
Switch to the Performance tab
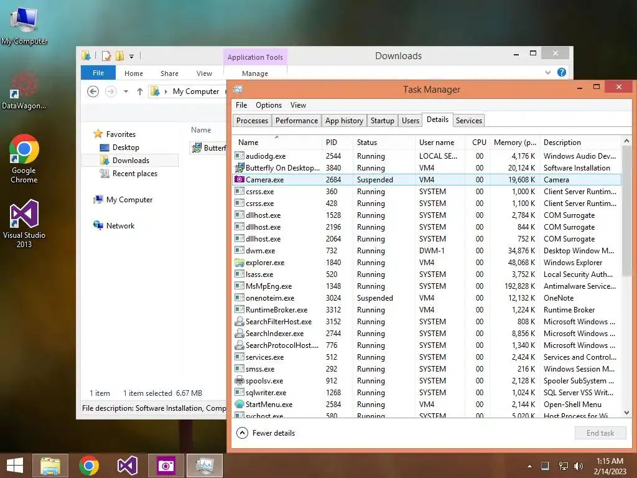coord(297,121)
